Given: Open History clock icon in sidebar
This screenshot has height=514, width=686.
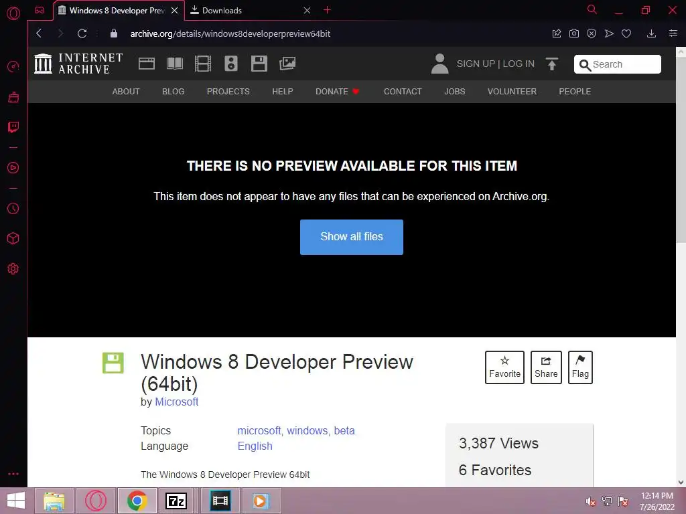Looking at the screenshot, I should (13, 208).
